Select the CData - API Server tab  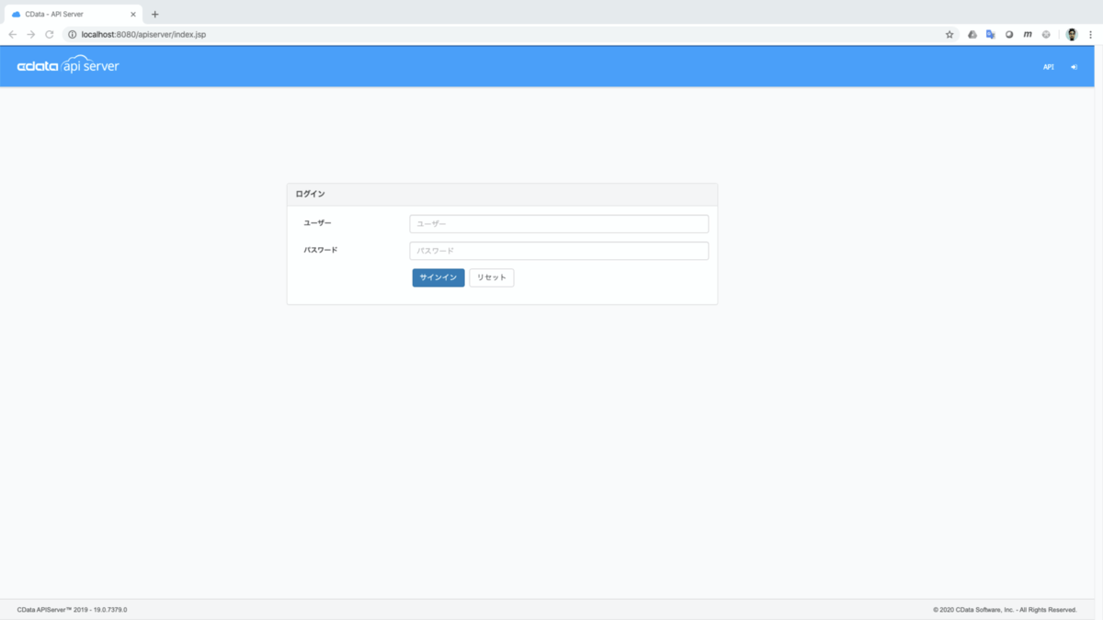pos(74,14)
